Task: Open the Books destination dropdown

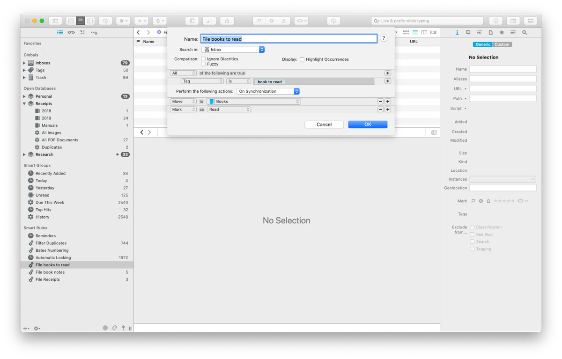Action: point(253,101)
